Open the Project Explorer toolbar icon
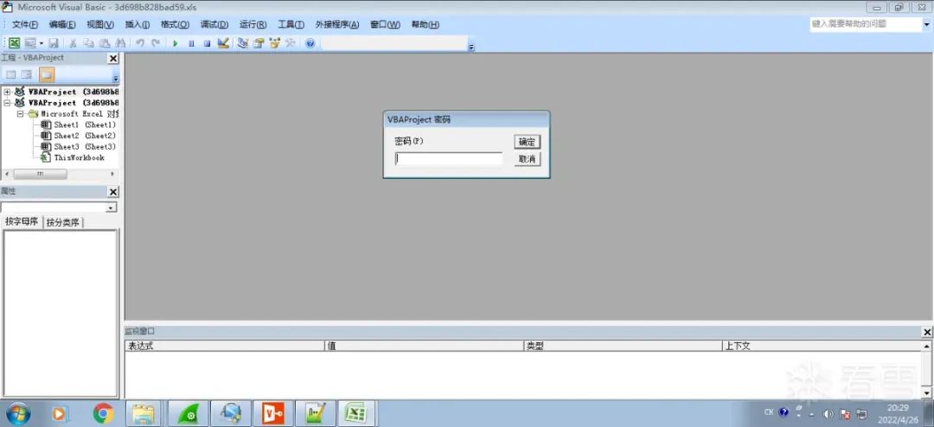 click(242, 43)
